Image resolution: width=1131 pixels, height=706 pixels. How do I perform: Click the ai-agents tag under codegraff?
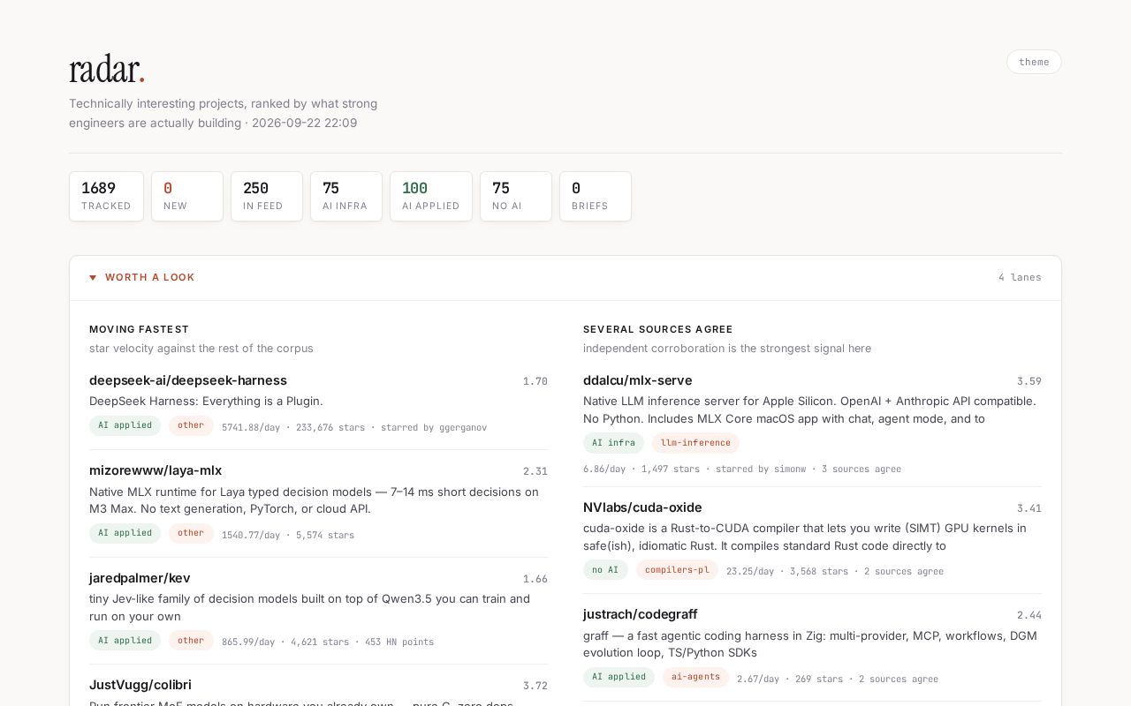[x=695, y=677]
